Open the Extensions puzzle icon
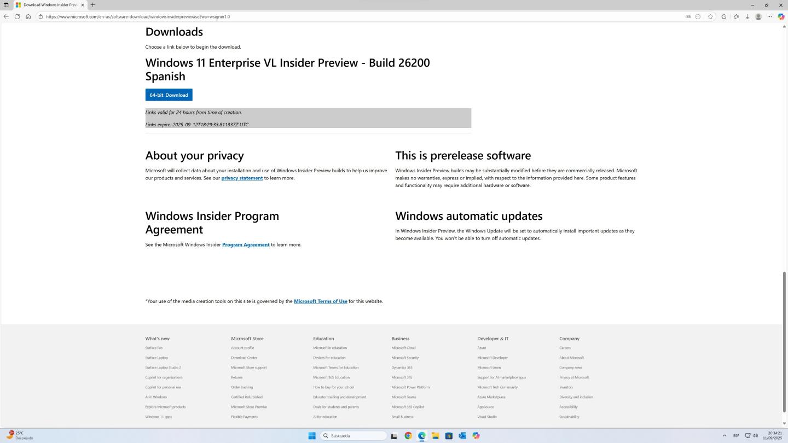Screen dimensions: 788x443 pos(724,16)
